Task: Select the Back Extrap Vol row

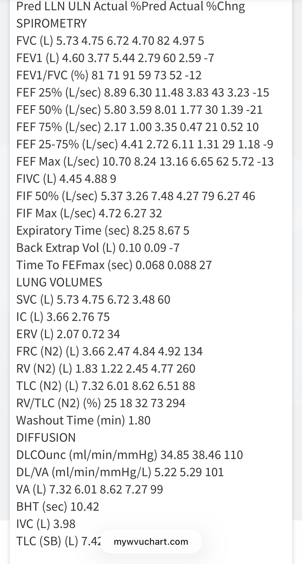Action: (x=98, y=248)
